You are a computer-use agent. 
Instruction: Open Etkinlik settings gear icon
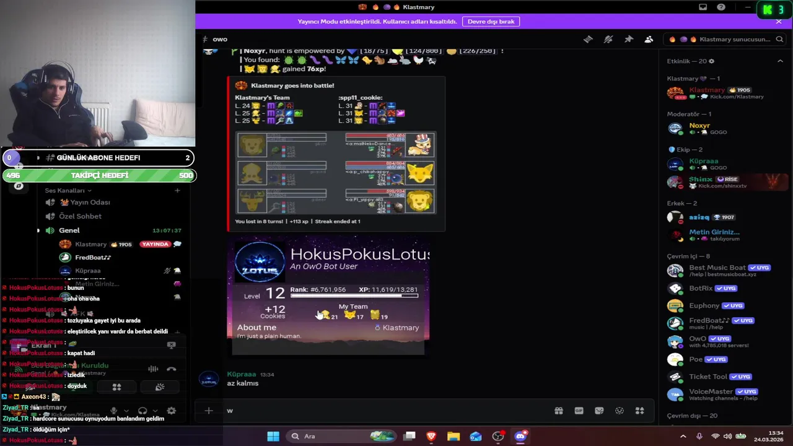pyautogui.click(x=711, y=61)
